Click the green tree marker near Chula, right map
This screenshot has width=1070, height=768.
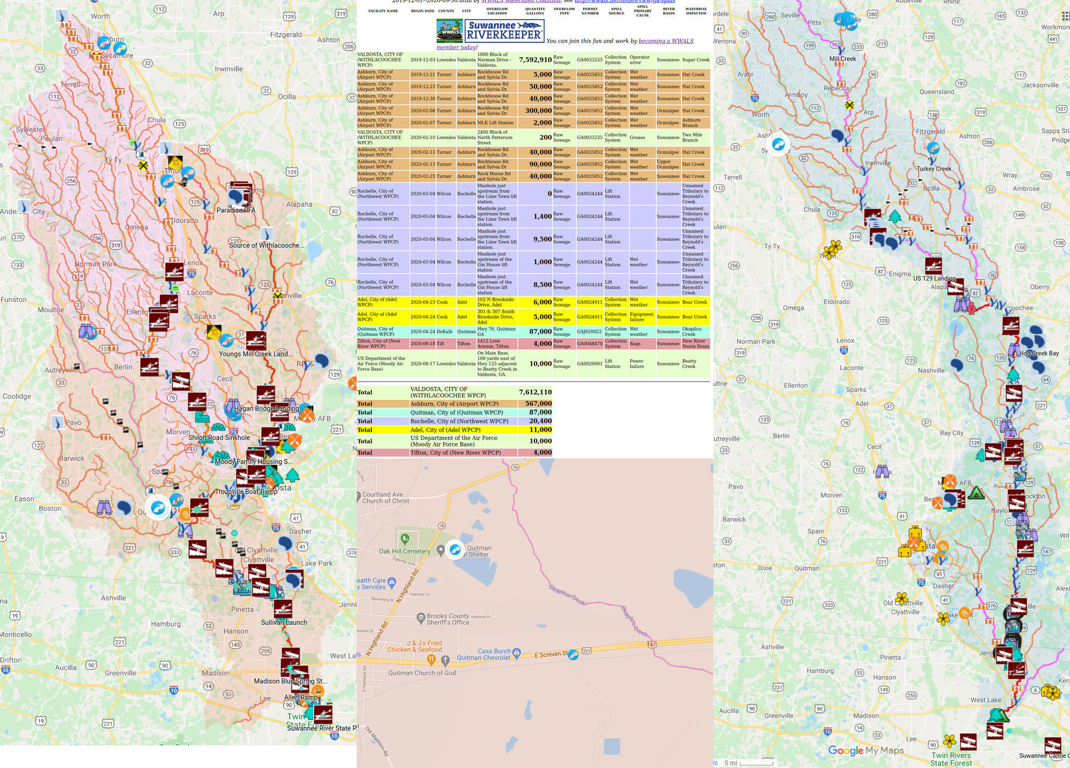pyautogui.click(x=895, y=216)
